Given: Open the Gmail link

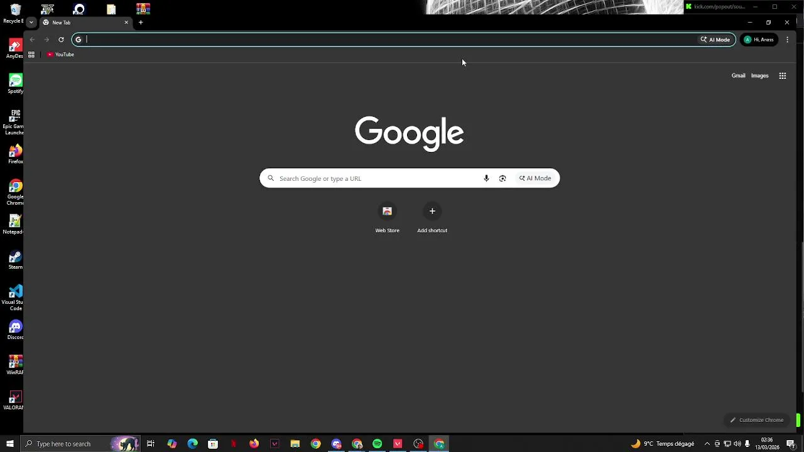Looking at the screenshot, I should click(738, 76).
